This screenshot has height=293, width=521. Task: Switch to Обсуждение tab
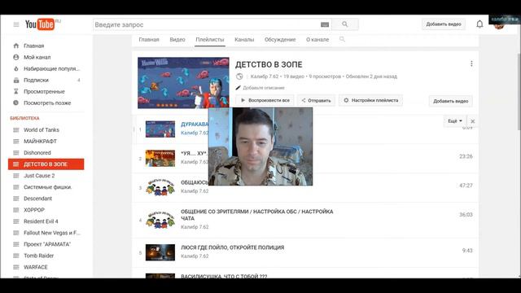point(280,40)
